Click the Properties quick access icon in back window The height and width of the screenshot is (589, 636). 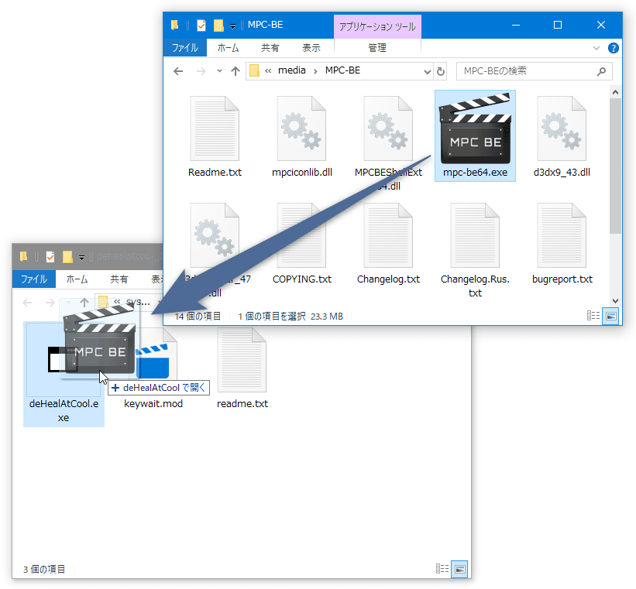click(x=50, y=257)
